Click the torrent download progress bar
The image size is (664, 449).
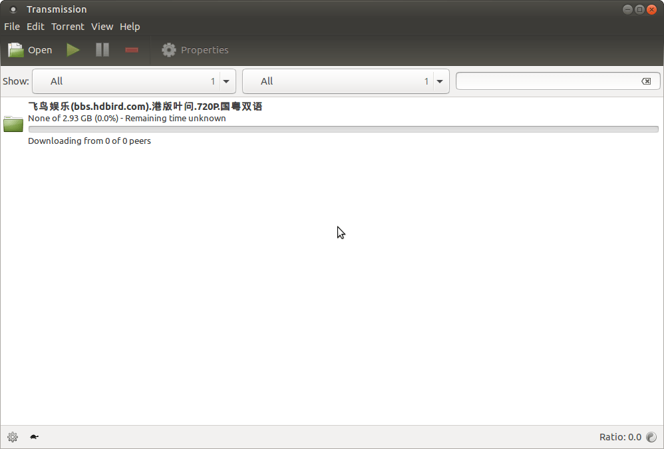[343, 129]
